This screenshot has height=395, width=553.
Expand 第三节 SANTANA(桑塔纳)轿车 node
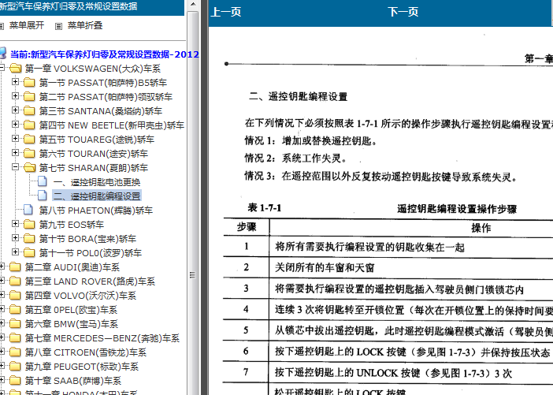point(15,110)
